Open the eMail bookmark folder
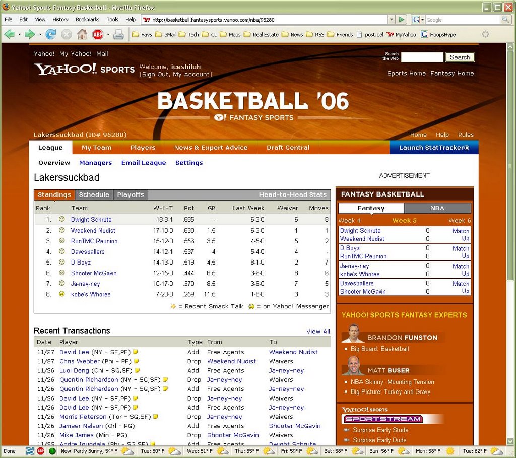 tap(165, 35)
